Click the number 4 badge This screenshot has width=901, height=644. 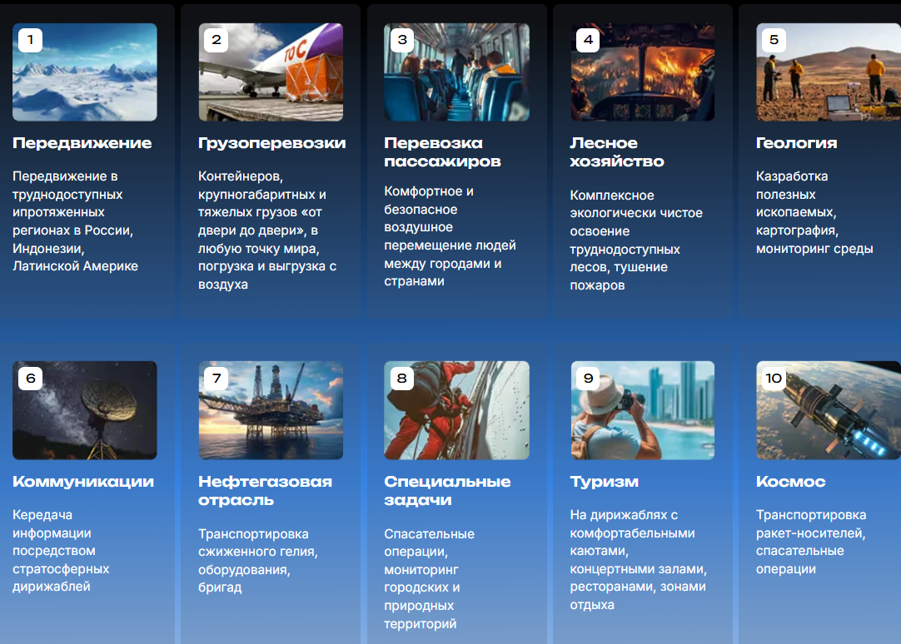[588, 40]
